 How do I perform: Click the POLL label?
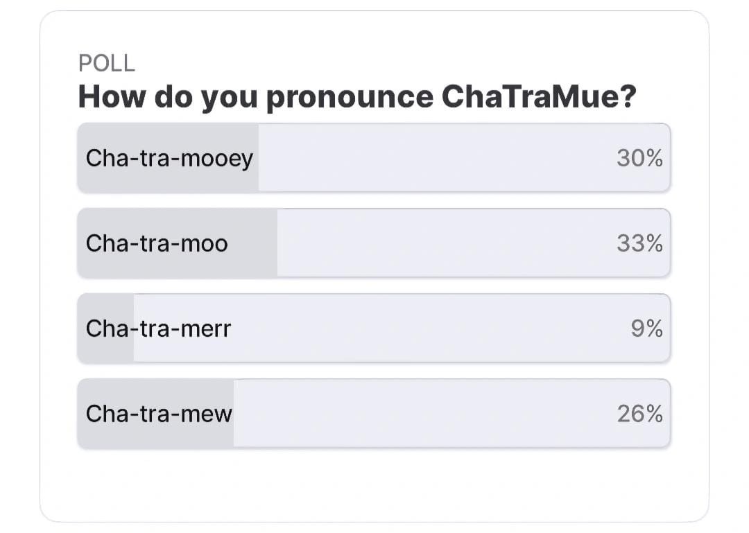pos(107,63)
